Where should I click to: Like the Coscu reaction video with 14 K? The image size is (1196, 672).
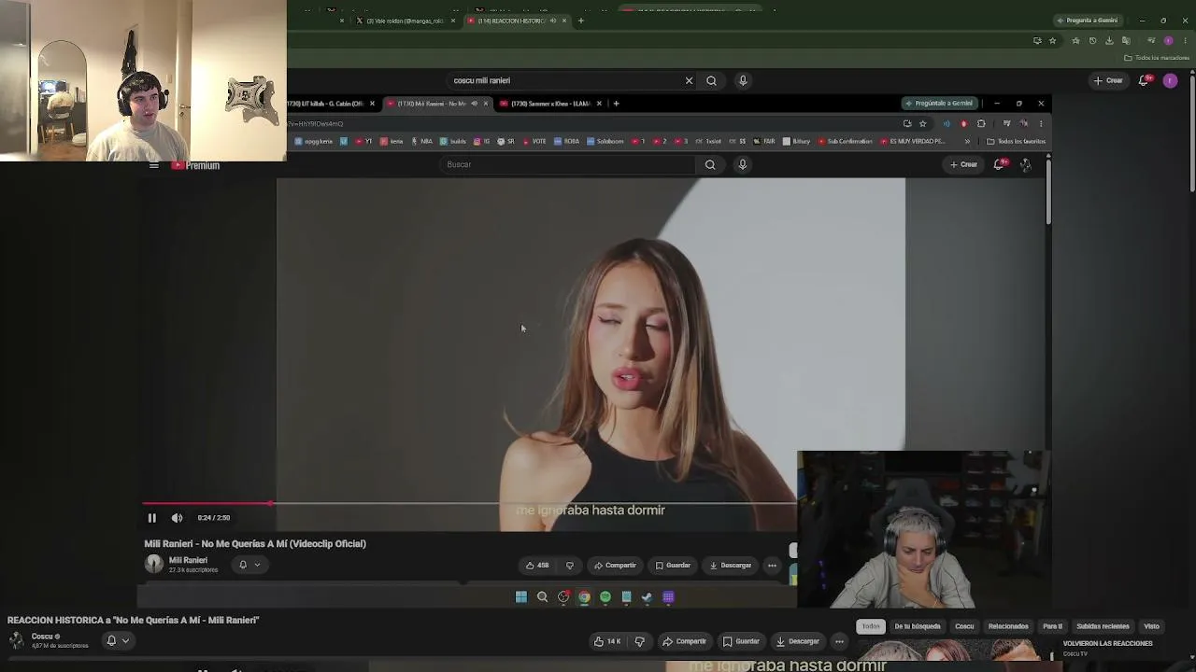point(607,641)
